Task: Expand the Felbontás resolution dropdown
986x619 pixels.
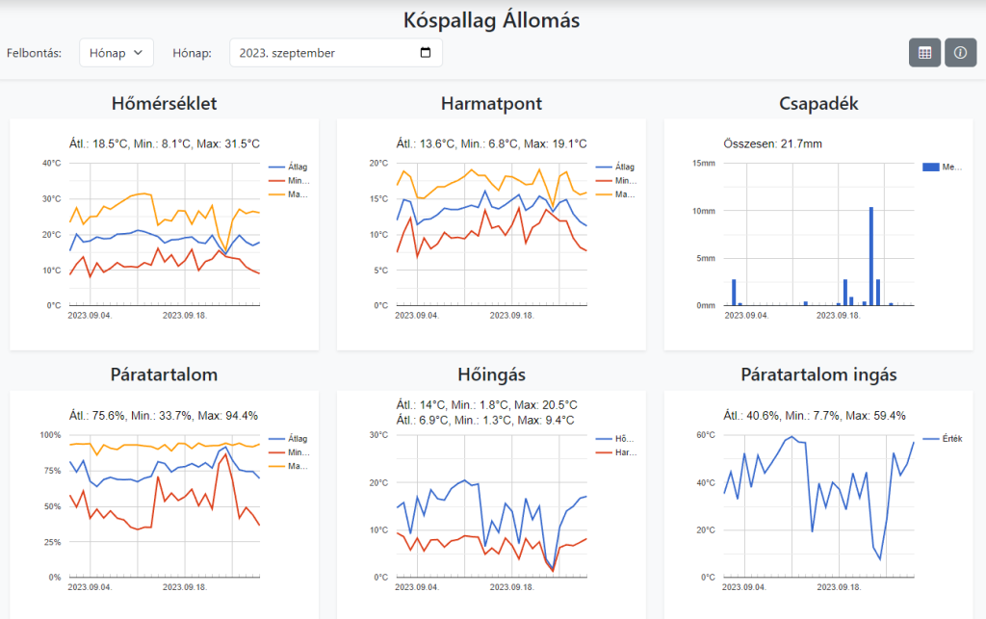Action: tap(116, 53)
